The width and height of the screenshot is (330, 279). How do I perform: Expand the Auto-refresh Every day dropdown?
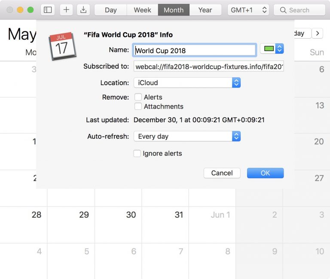point(187,136)
